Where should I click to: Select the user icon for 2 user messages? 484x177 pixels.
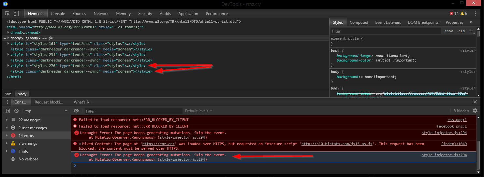pyautogui.click(x=13, y=128)
